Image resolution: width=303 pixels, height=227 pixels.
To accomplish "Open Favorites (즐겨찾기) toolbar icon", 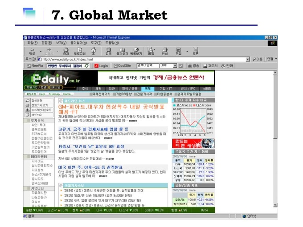I will (x=122, y=51).
